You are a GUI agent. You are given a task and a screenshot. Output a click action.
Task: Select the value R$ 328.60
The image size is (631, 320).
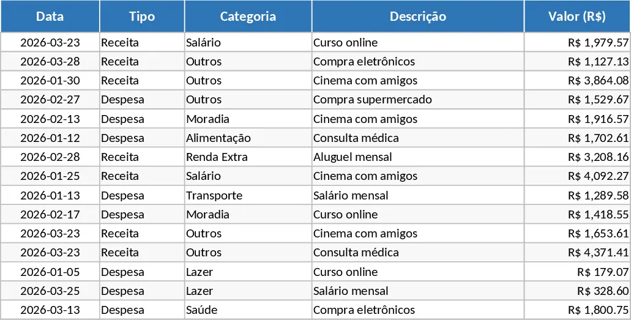point(577,291)
